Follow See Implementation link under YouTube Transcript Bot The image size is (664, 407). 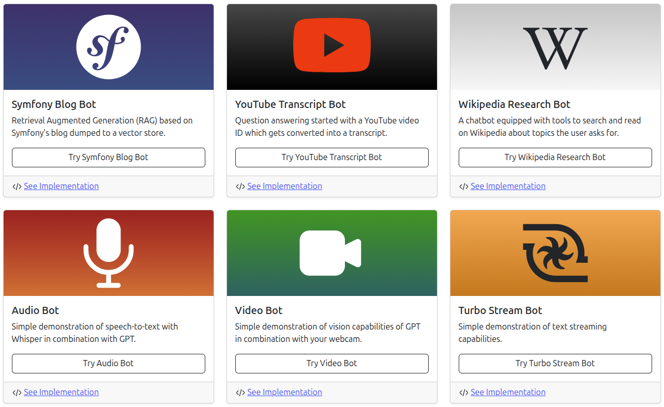click(x=284, y=186)
